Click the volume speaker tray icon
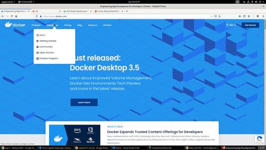The image size is (266, 150). 256,2
